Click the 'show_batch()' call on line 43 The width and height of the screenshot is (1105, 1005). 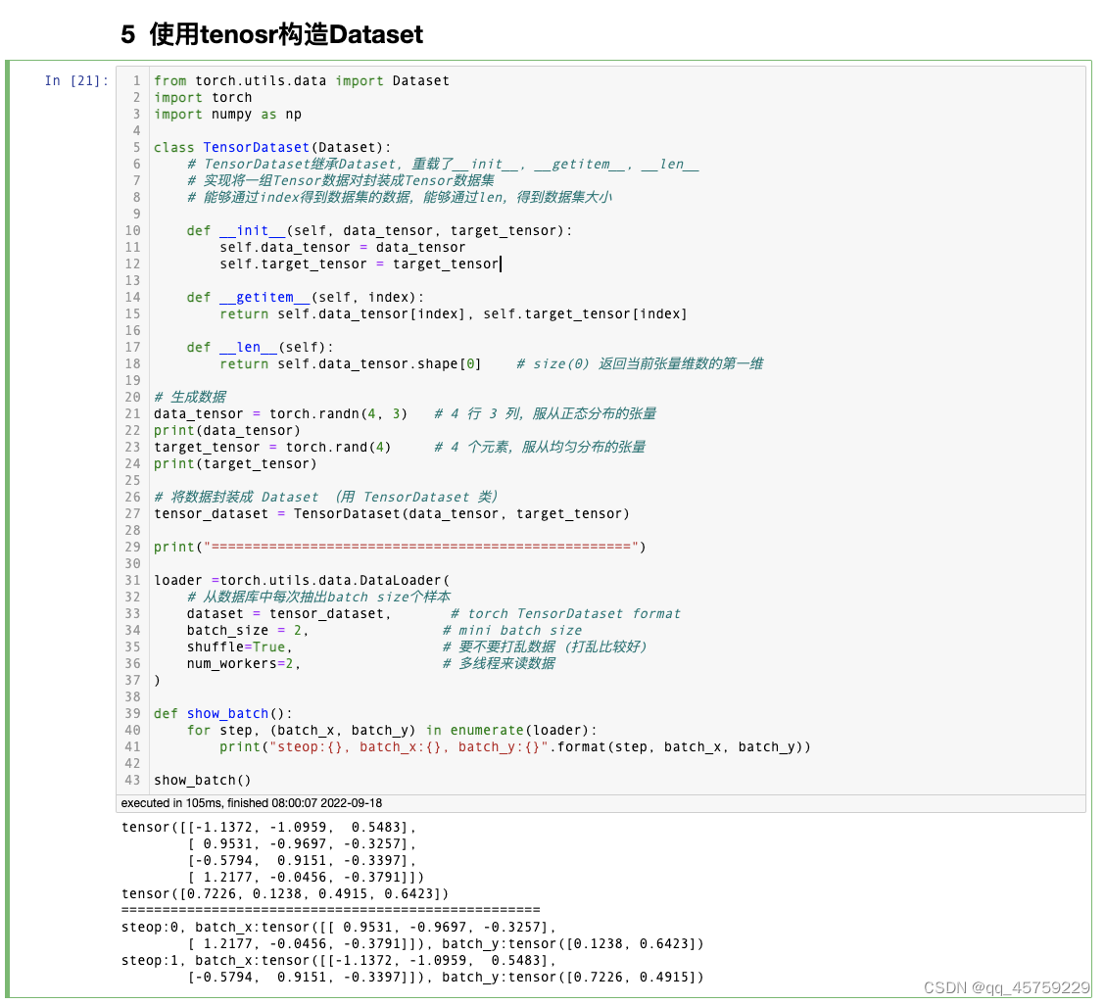point(202,780)
